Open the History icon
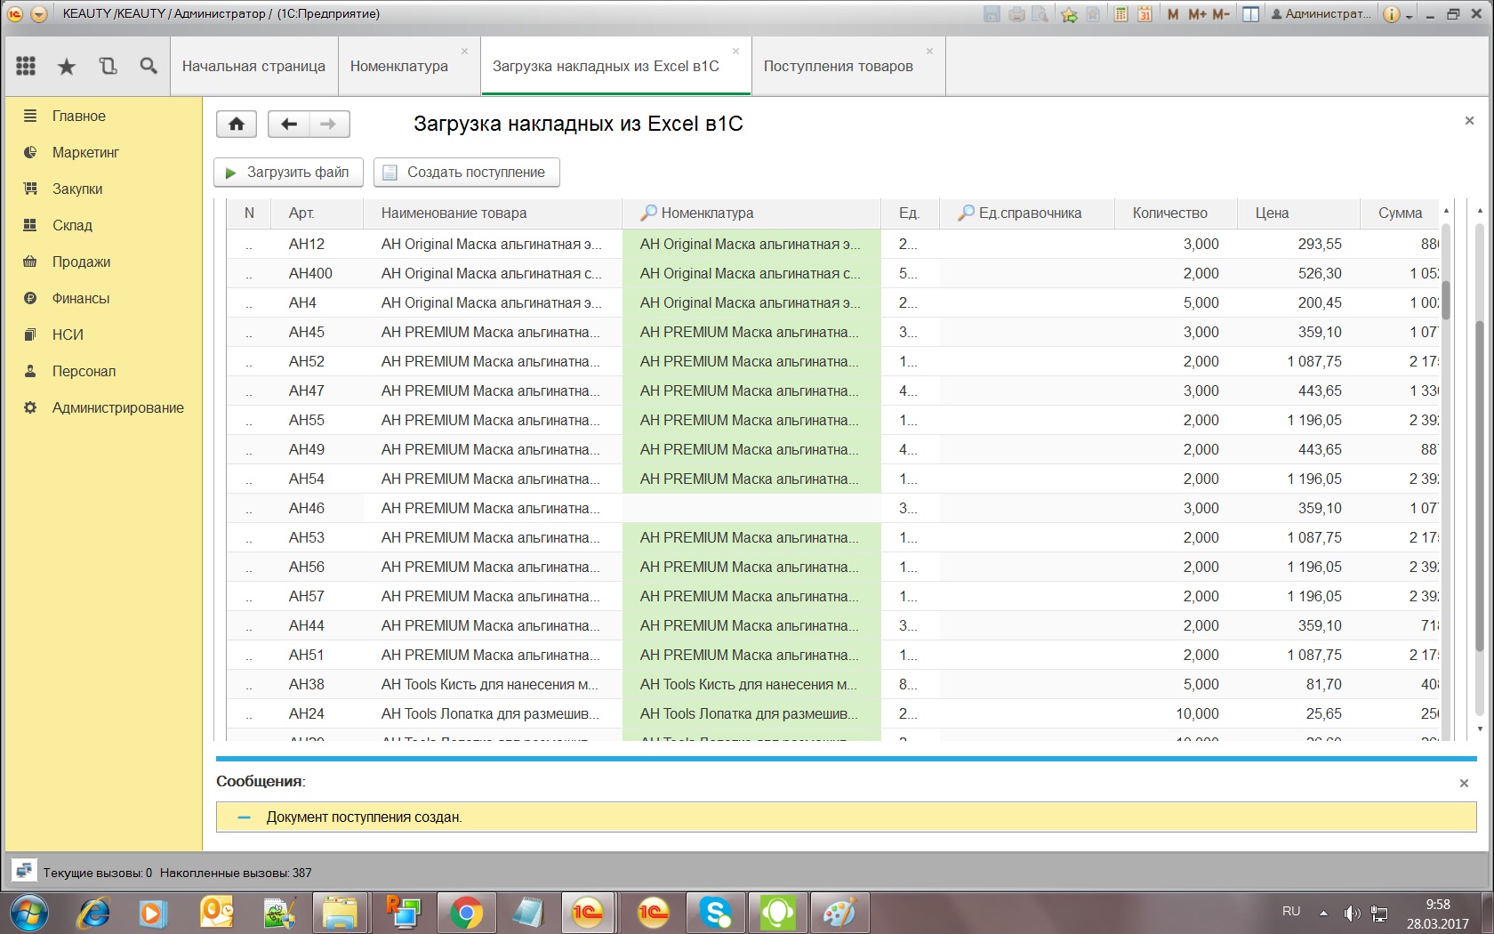Screen dimensions: 1494x934 (108, 66)
